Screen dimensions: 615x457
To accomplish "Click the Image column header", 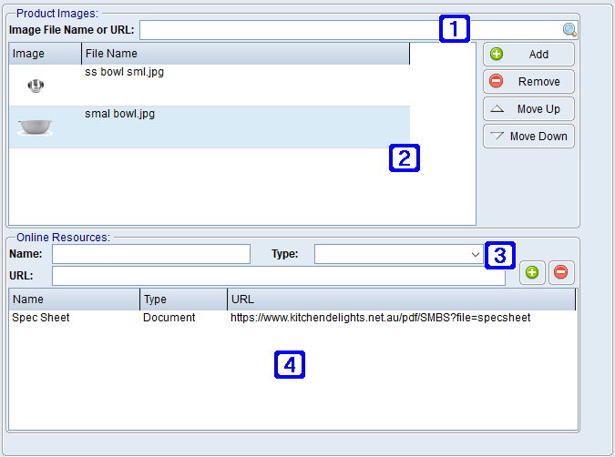I will coord(45,54).
